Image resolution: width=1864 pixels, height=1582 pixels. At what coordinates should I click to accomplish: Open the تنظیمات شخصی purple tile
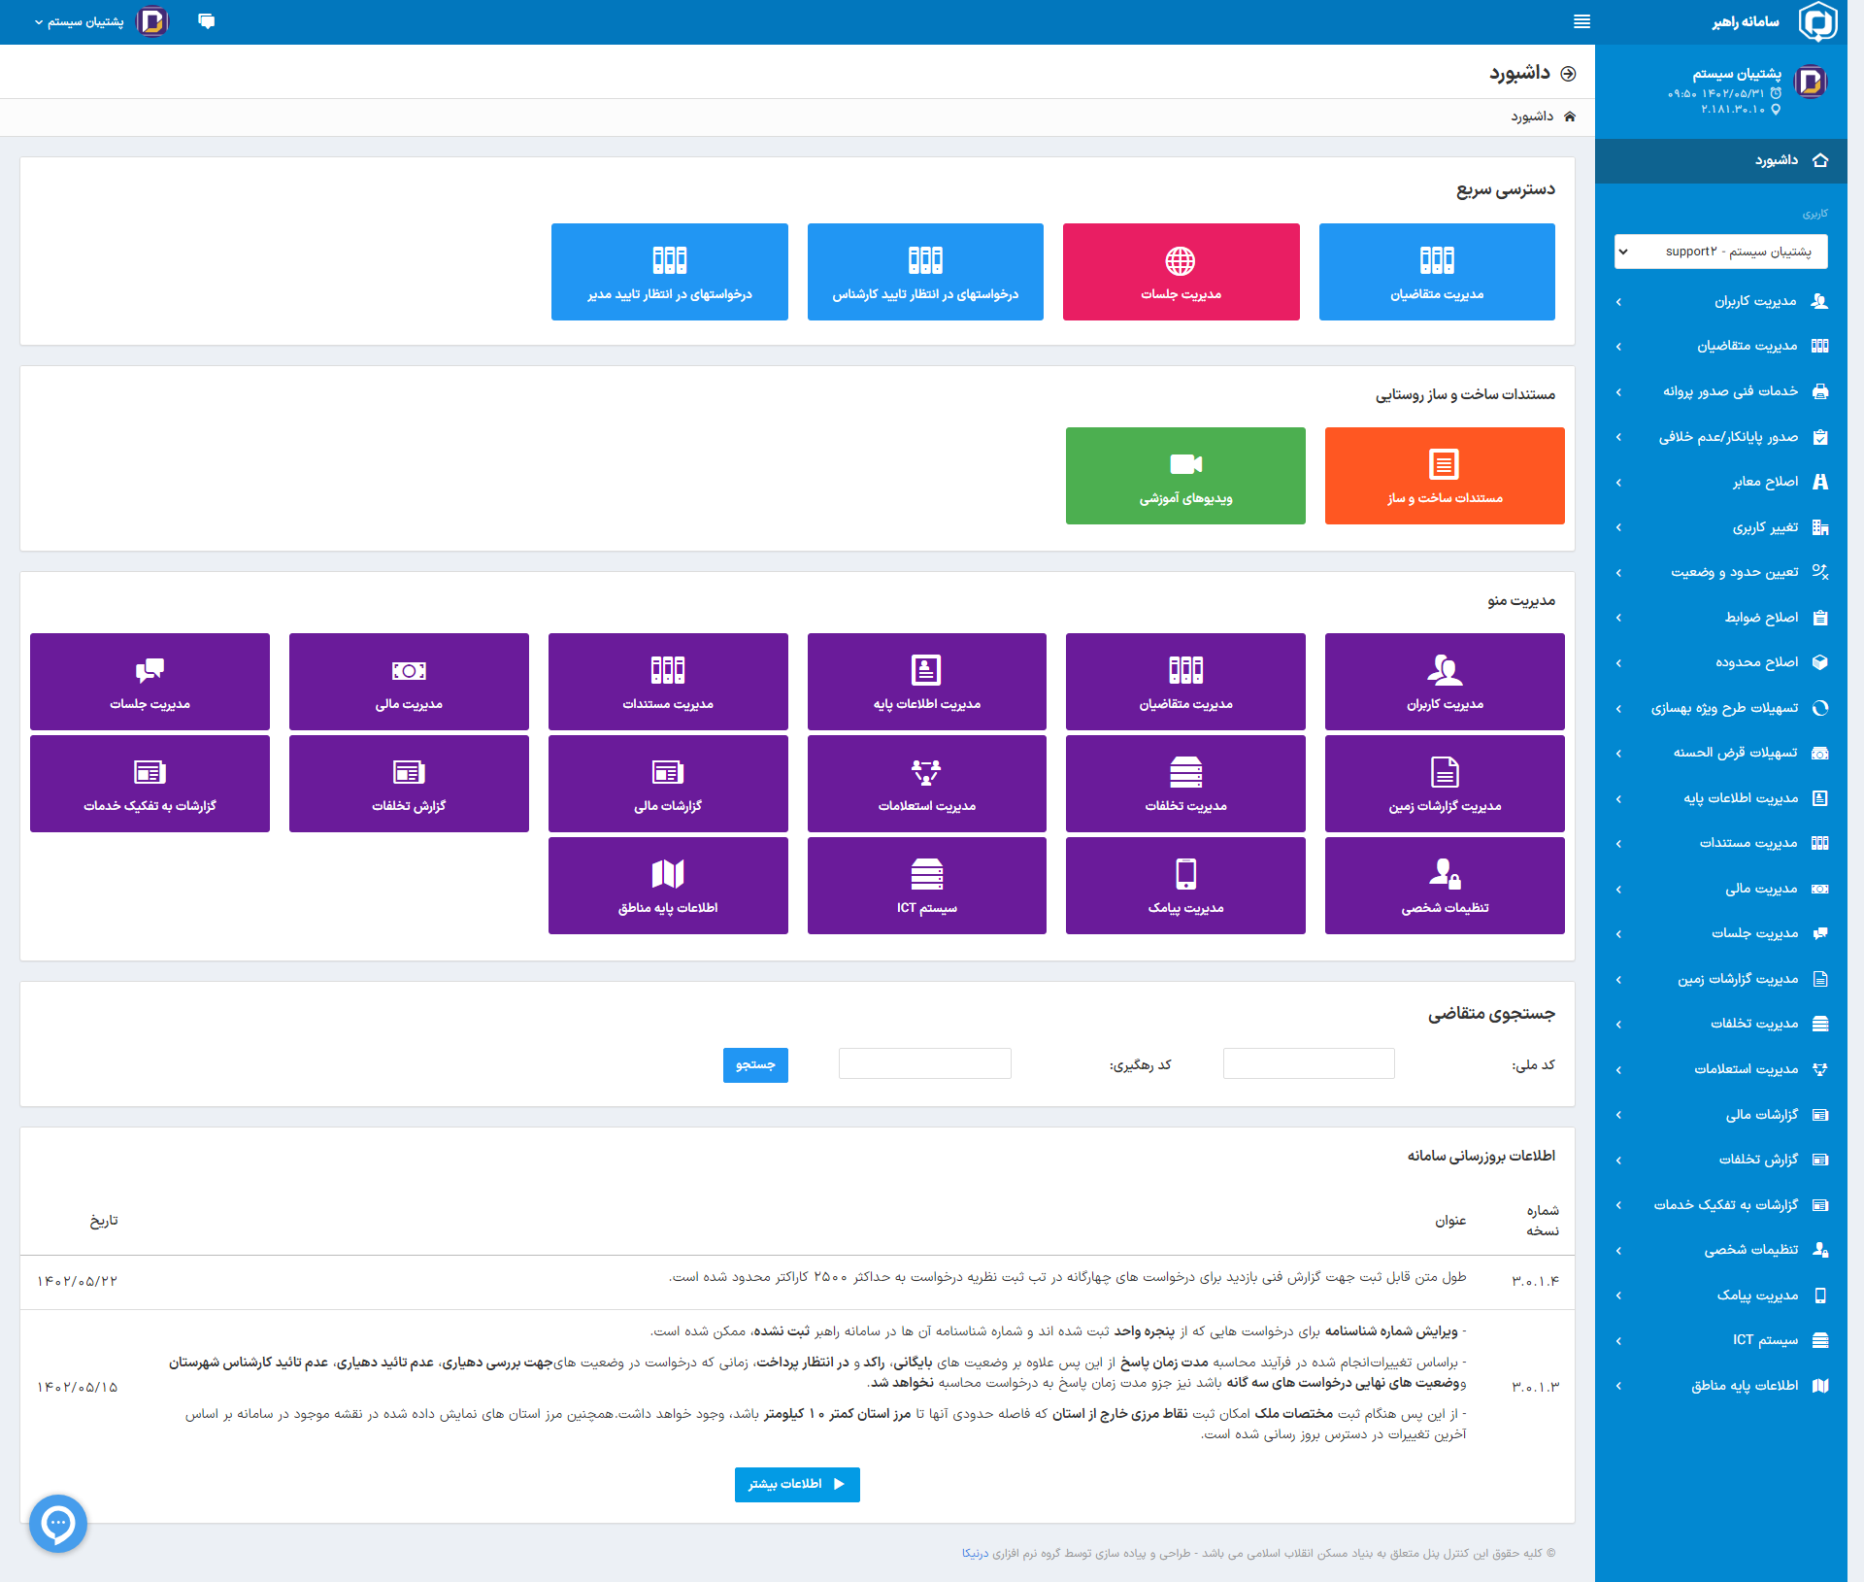coord(1444,886)
